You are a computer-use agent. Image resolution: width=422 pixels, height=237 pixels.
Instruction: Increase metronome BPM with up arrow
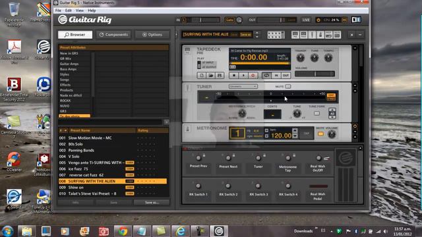pyautogui.click(x=295, y=130)
